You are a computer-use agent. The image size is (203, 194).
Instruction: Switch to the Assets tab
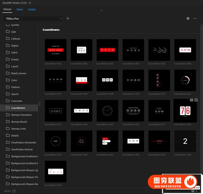32,9
